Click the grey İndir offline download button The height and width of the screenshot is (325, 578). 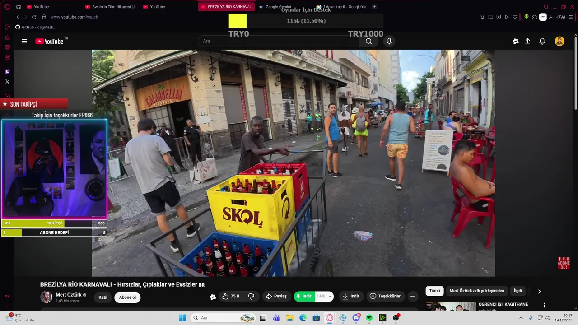[351, 297]
